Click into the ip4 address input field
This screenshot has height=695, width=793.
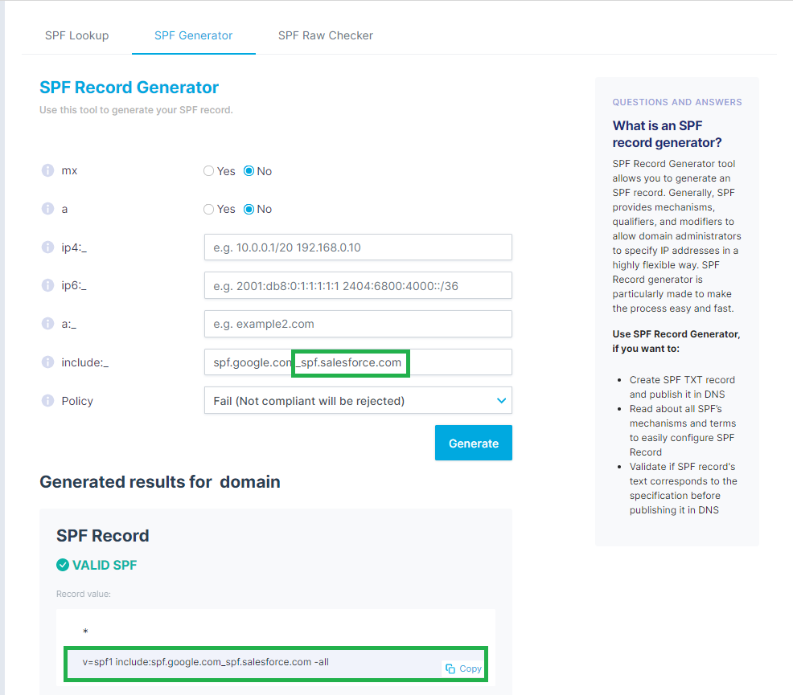(x=358, y=247)
